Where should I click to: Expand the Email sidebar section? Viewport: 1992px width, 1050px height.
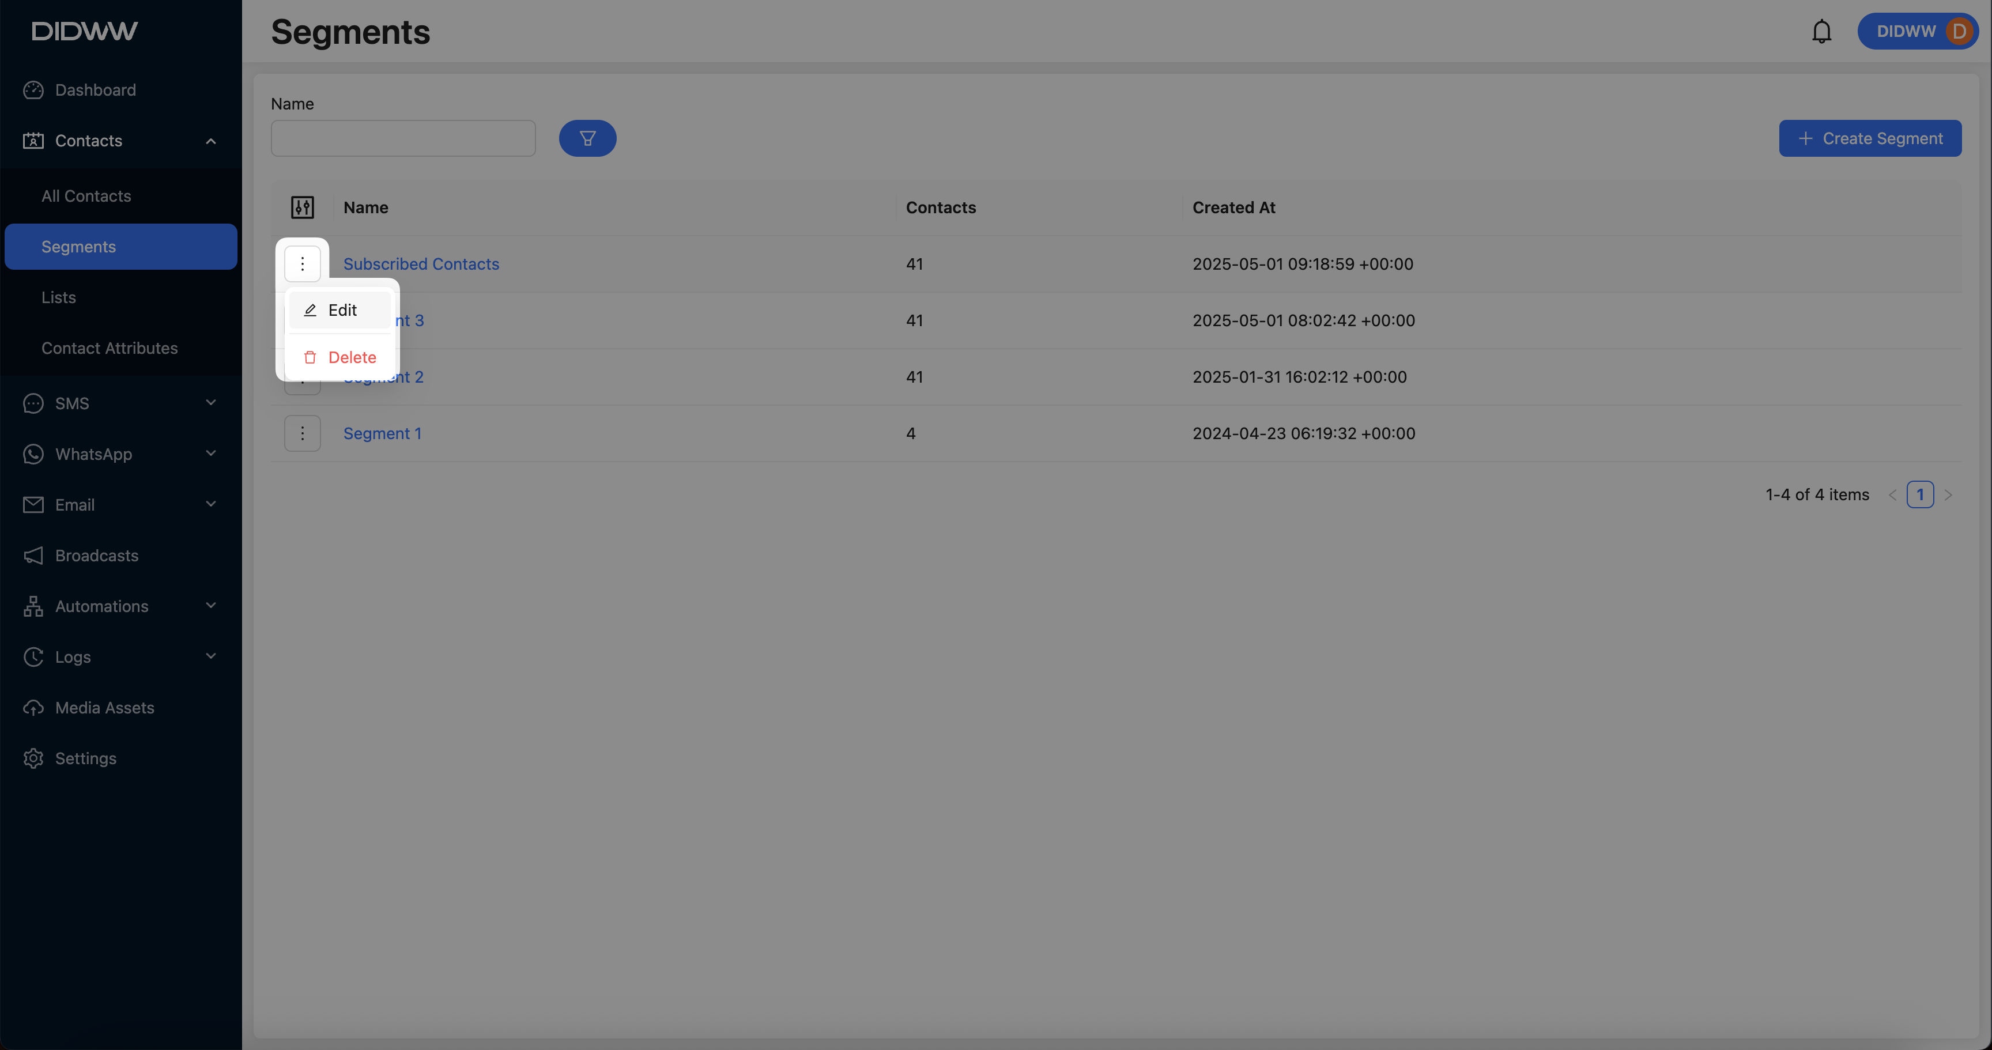tap(120, 505)
